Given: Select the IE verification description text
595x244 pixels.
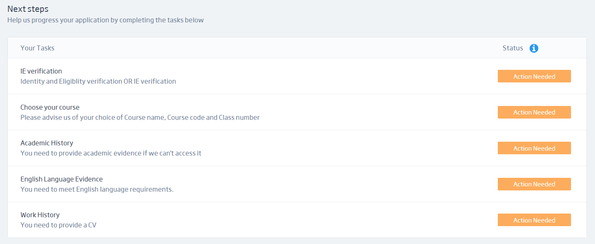Looking at the screenshot, I should (98, 81).
